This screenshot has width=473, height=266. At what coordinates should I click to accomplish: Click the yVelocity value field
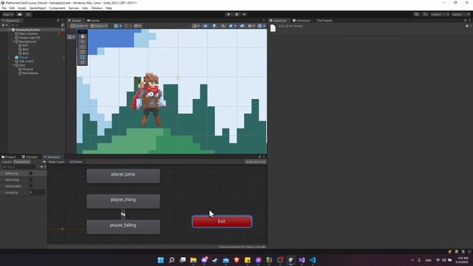coord(37,192)
